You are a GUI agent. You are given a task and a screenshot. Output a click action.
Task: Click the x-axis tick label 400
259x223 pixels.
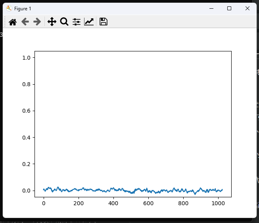click(x=113, y=203)
